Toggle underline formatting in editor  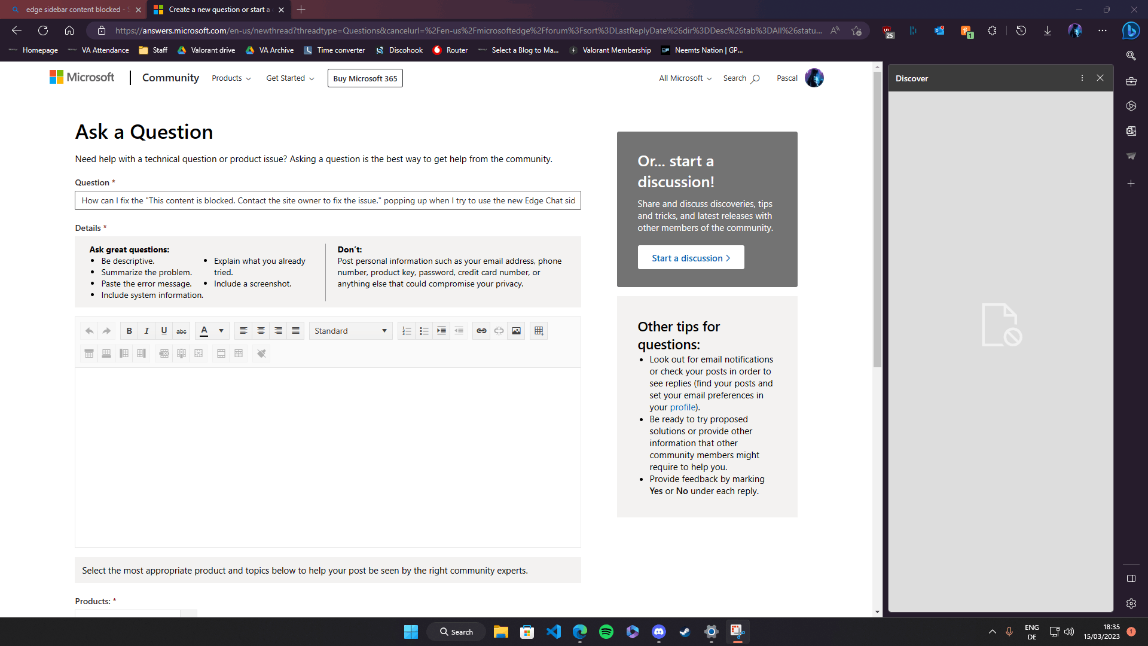pos(164,331)
